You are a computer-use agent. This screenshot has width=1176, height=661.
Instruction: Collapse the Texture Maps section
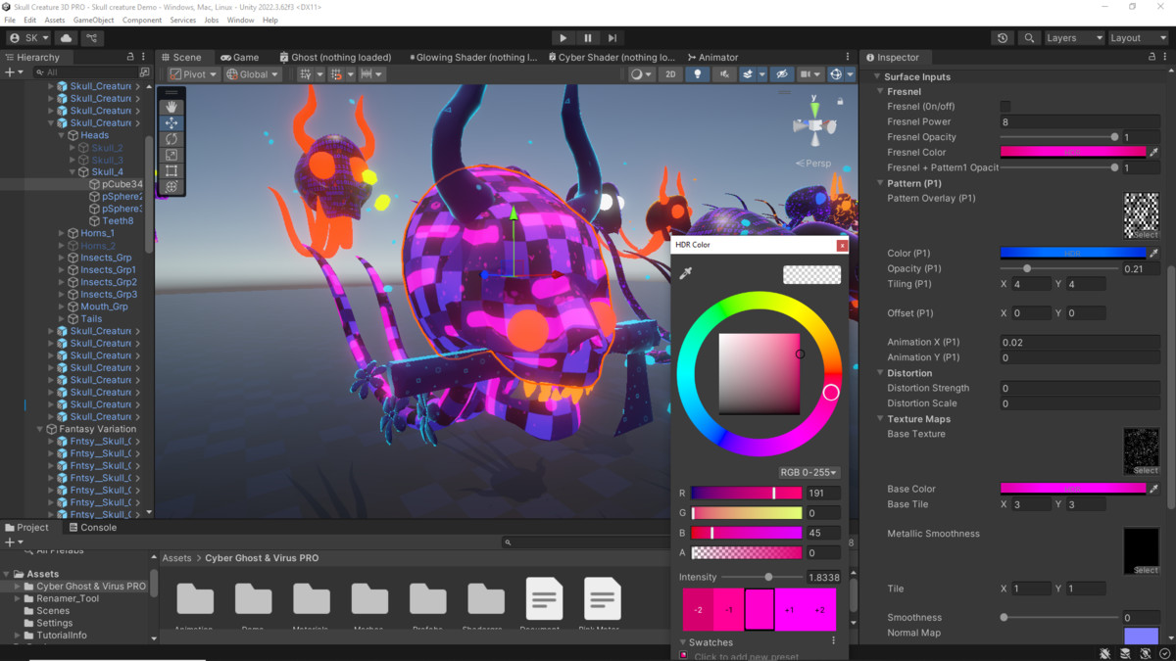(x=881, y=419)
